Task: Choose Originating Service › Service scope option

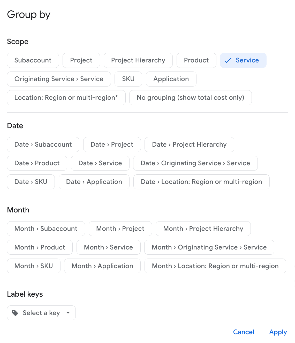Action: 59,79
